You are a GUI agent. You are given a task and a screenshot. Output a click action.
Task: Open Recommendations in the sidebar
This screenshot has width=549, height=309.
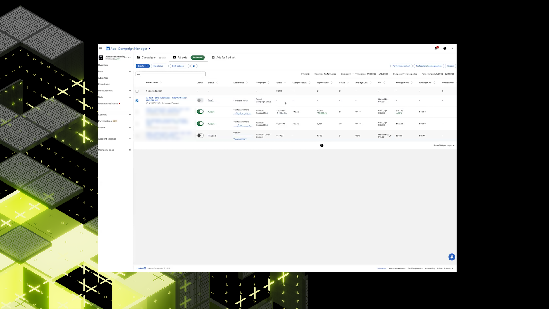(108, 104)
